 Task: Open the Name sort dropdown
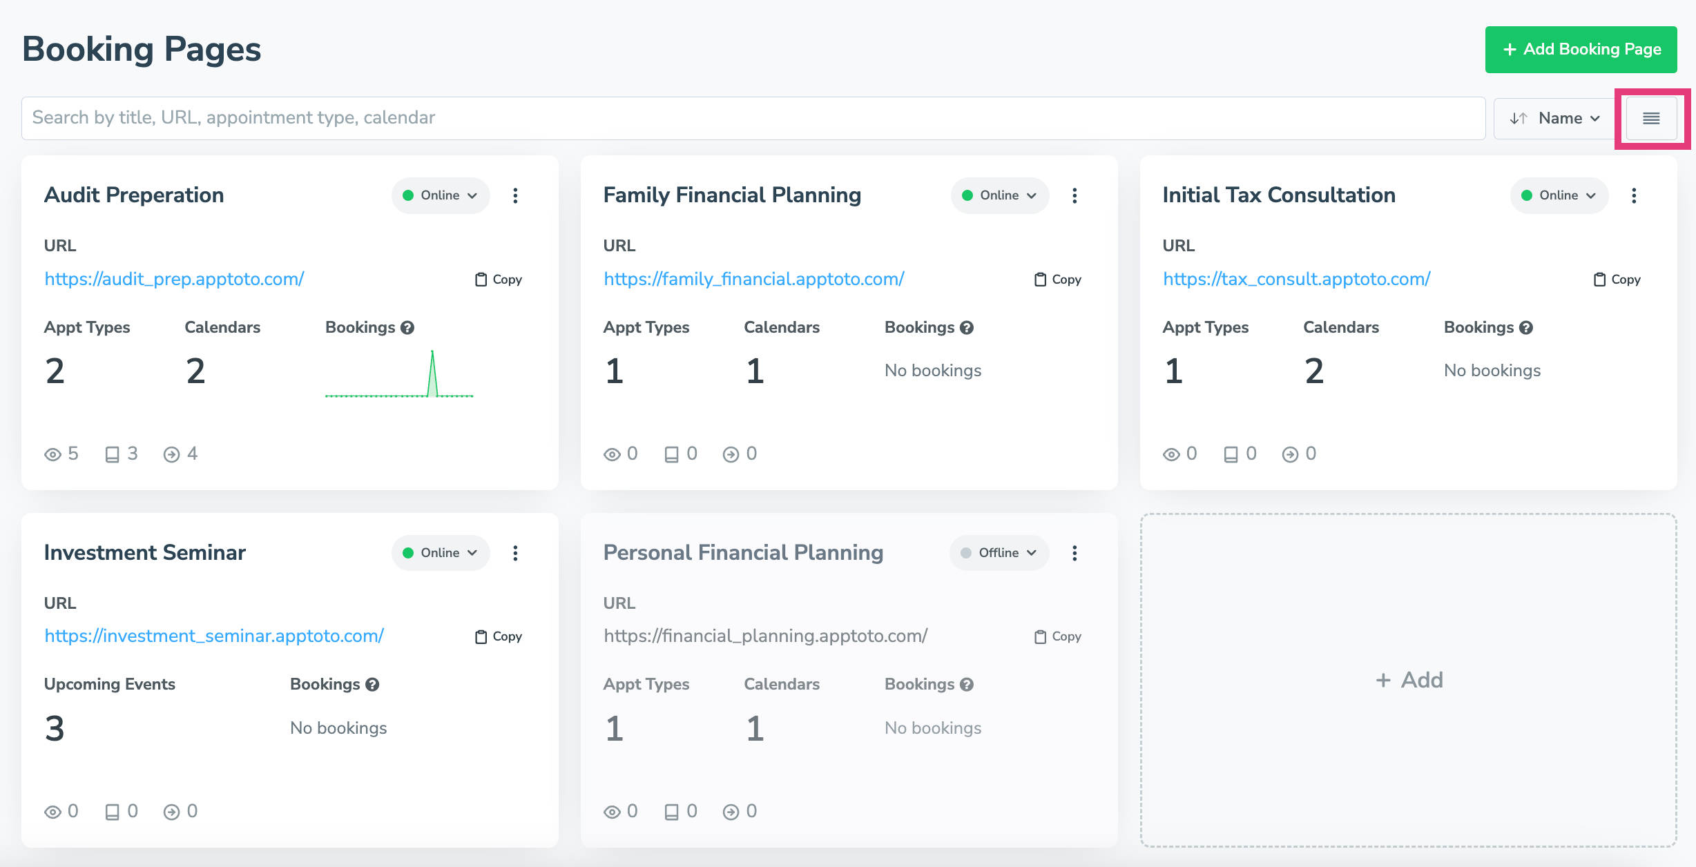pyautogui.click(x=1554, y=117)
